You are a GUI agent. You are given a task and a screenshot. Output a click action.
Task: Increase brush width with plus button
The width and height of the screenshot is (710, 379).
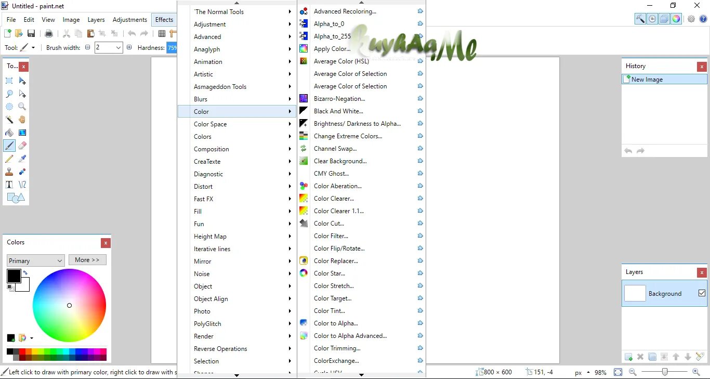[x=129, y=47]
